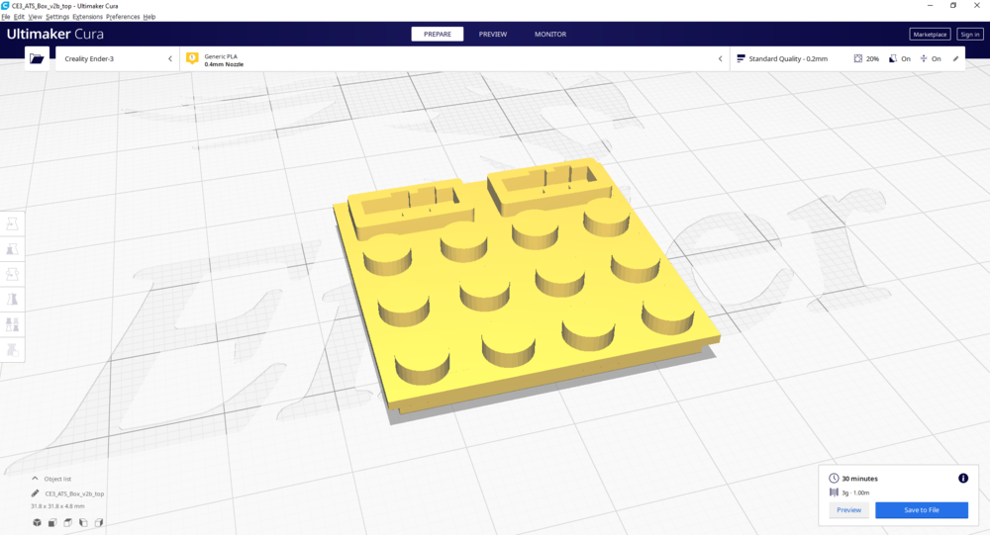The width and height of the screenshot is (990, 535).
Task: Click the 31.8 x 31.8 x 4.8 mm dimensions text
Action: coord(57,506)
